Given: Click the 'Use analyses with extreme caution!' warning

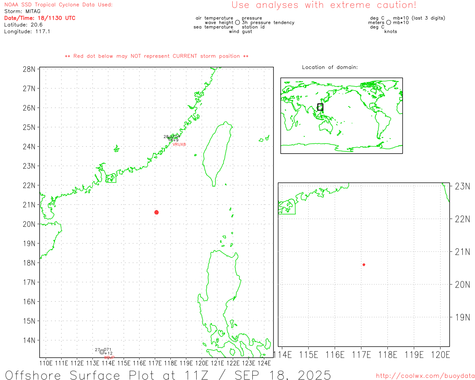Looking at the screenshot, I should pyautogui.click(x=324, y=5).
